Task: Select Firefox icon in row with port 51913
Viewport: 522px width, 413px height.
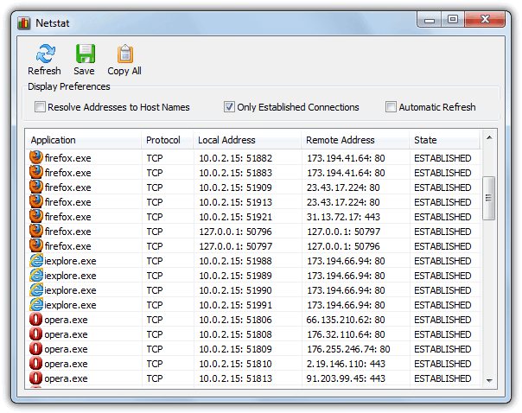Action: (36, 201)
